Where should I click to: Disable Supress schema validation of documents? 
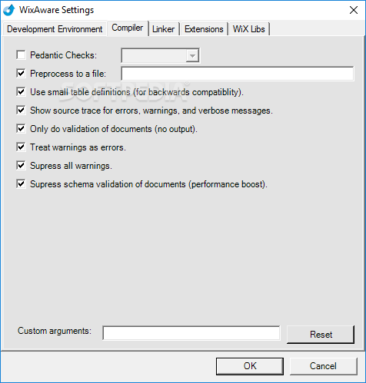[x=21, y=184]
